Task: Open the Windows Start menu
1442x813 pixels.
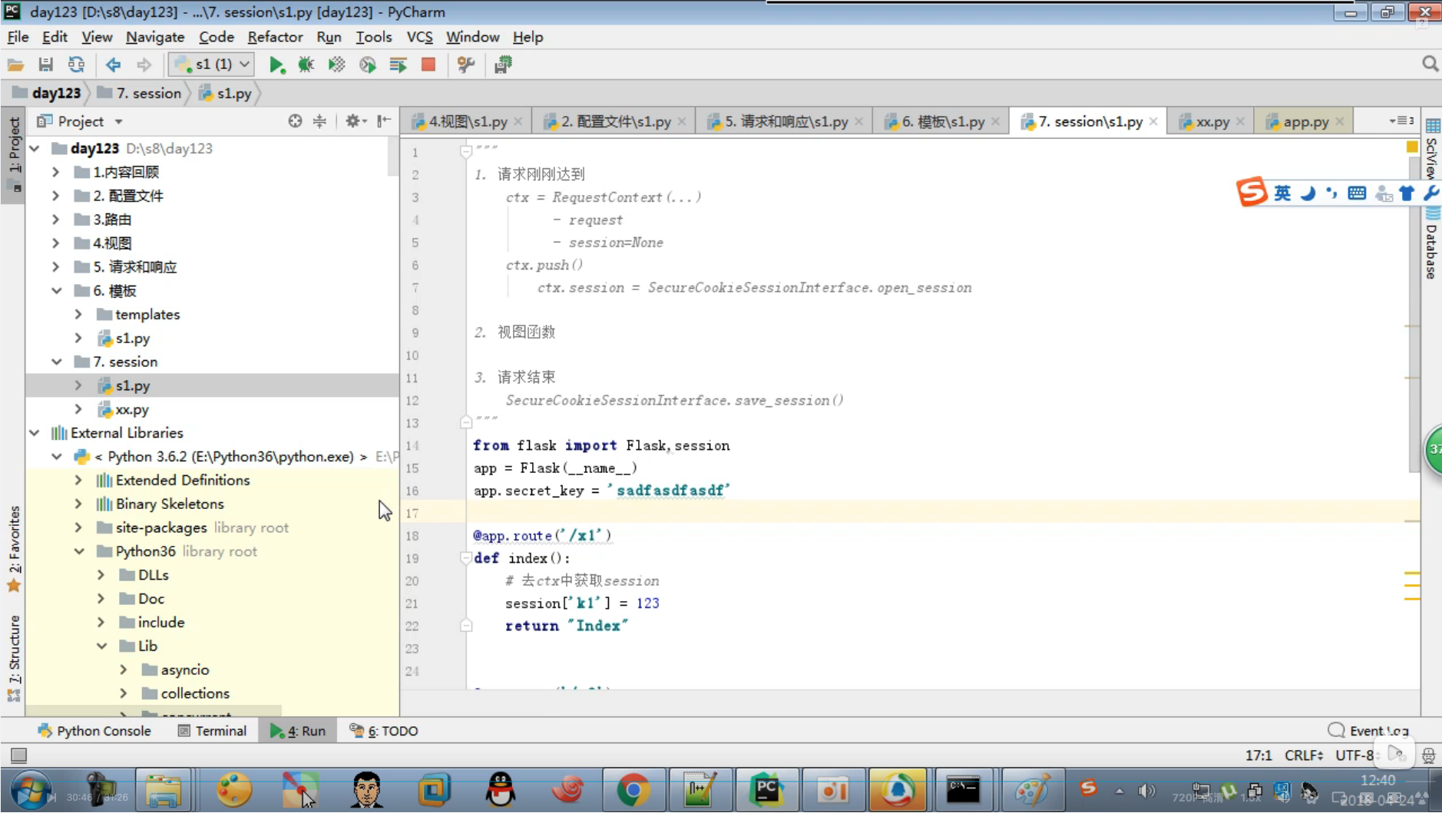Action: pyautogui.click(x=31, y=790)
